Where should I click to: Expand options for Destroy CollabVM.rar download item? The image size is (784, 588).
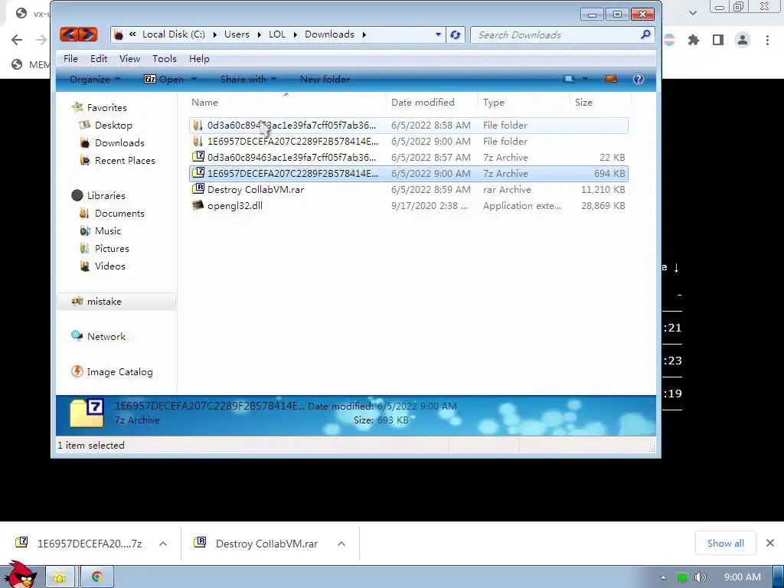coord(341,544)
